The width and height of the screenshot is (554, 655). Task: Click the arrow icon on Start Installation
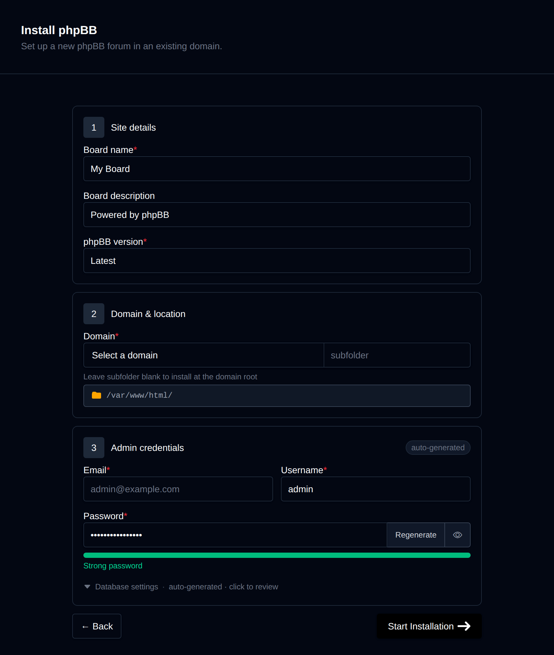(x=464, y=626)
